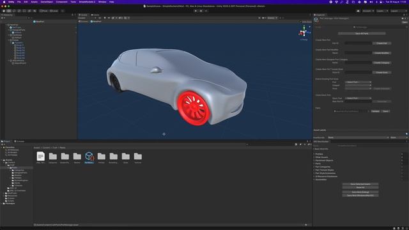Viewport: 409px width, 230px height.
Task: Switch to the Game tab
Action: [95, 15]
